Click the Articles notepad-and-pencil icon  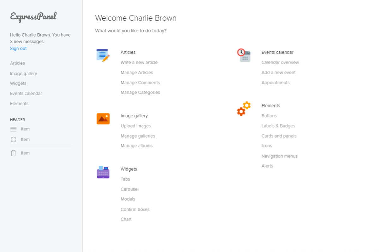tap(103, 55)
